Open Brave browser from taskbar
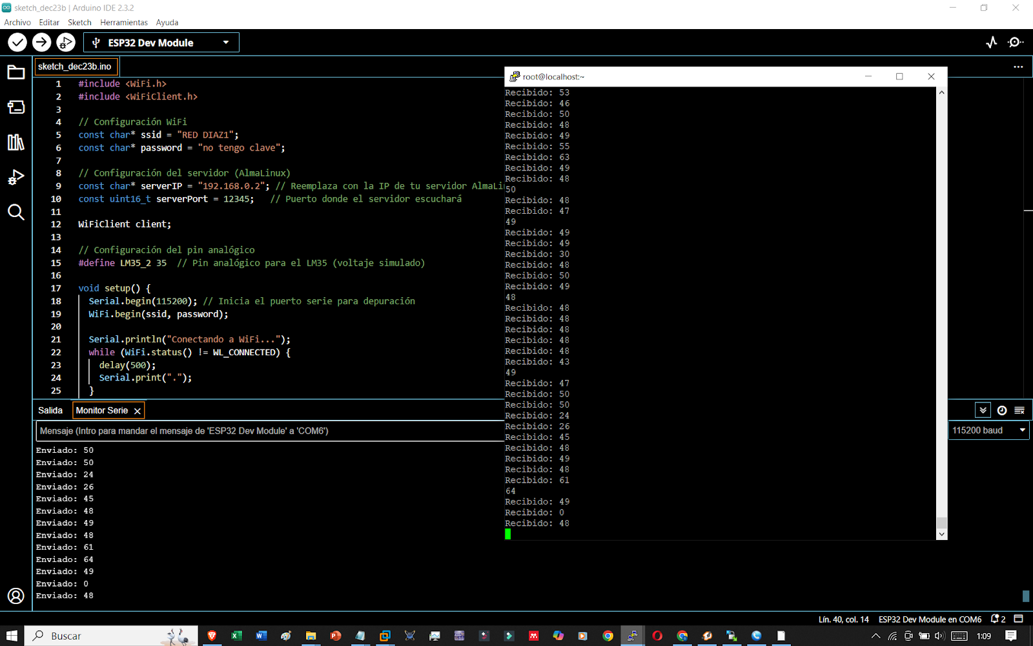Image resolution: width=1033 pixels, height=646 pixels. [x=212, y=636]
